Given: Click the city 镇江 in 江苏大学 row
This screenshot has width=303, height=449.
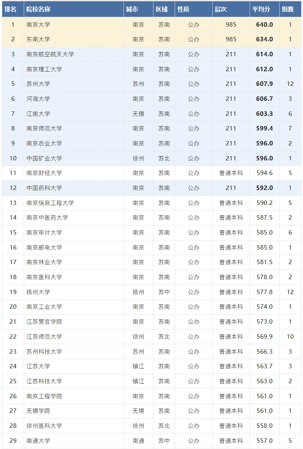Looking at the screenshot, I should click(x=138, y=366).
